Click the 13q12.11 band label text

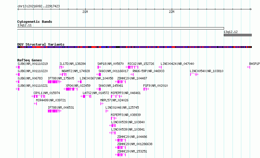tap(25, 25)
